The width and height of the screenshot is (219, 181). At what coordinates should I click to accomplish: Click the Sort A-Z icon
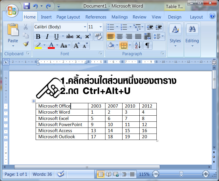137,45
